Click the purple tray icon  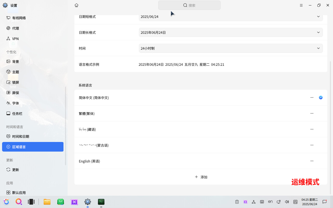[245, 202]
